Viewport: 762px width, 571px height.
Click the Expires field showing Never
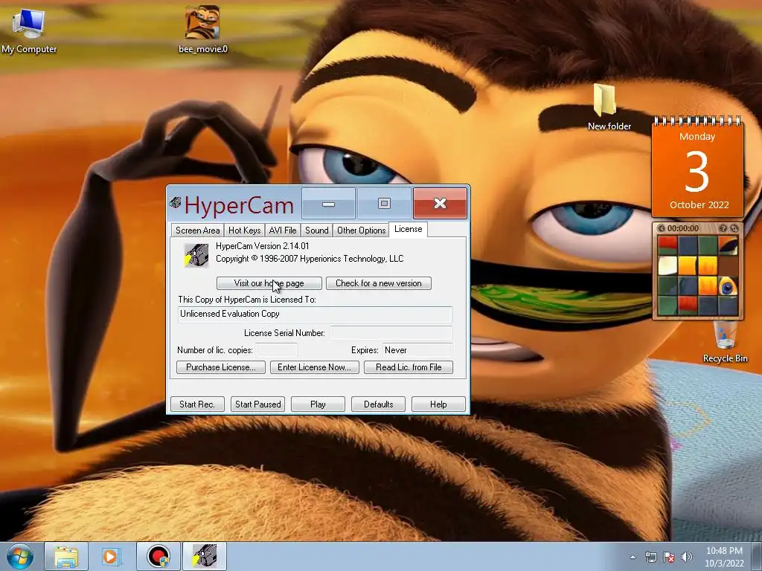point(417,350)
